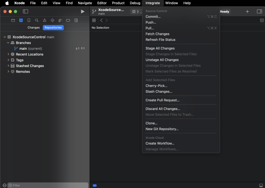Select Refresh File Status
Screen dimensions: 265x188
[181, 40]
